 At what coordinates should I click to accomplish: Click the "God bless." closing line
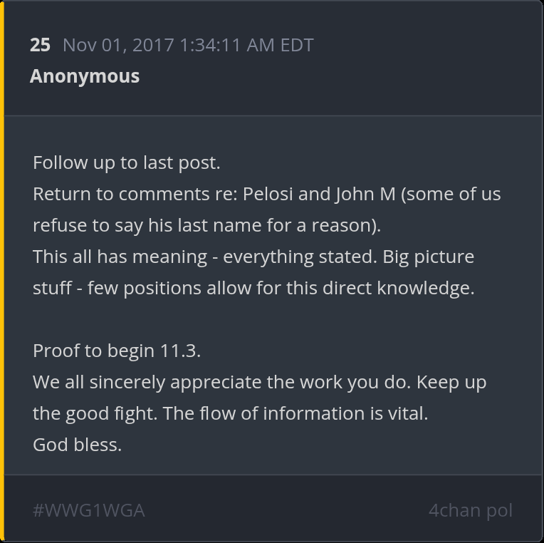coord(77,445)
